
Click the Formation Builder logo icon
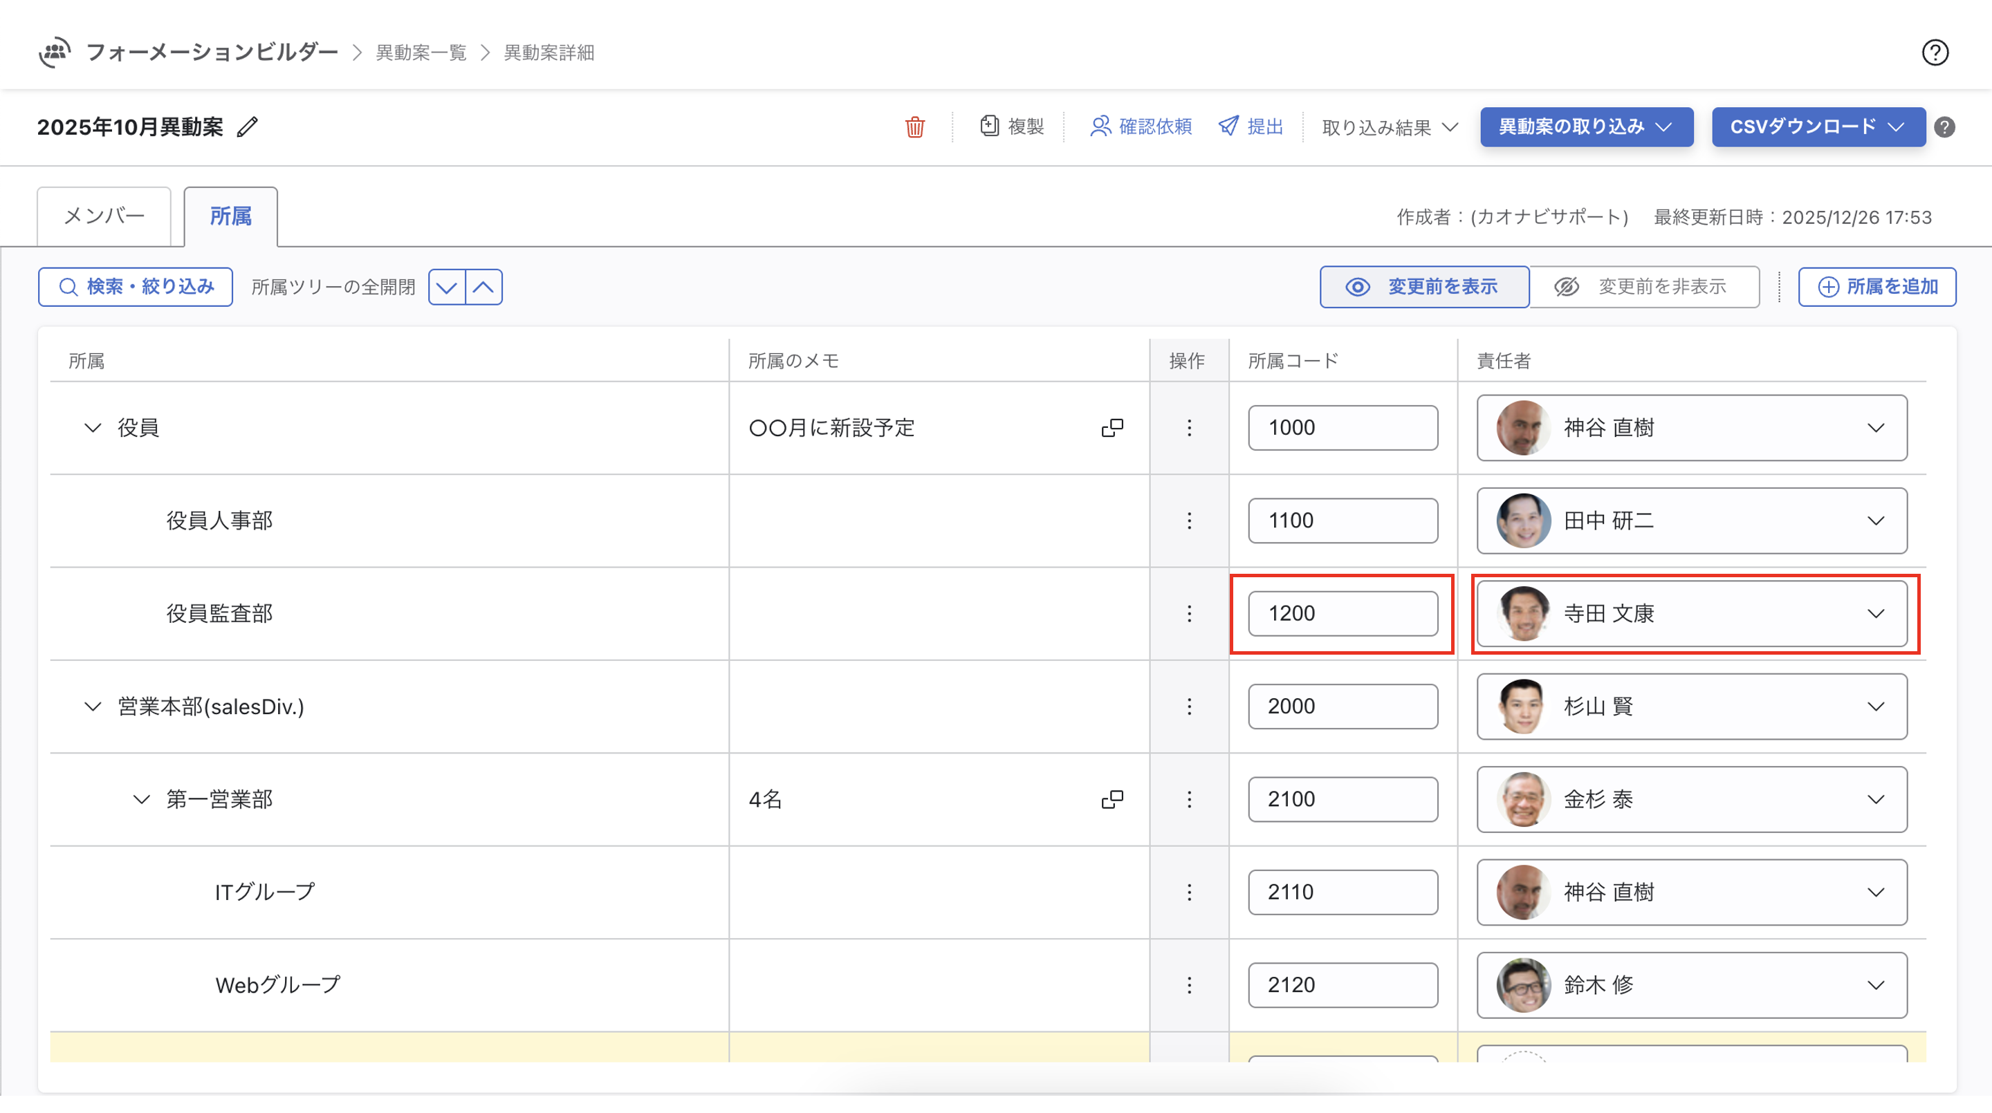pos(54,53)
